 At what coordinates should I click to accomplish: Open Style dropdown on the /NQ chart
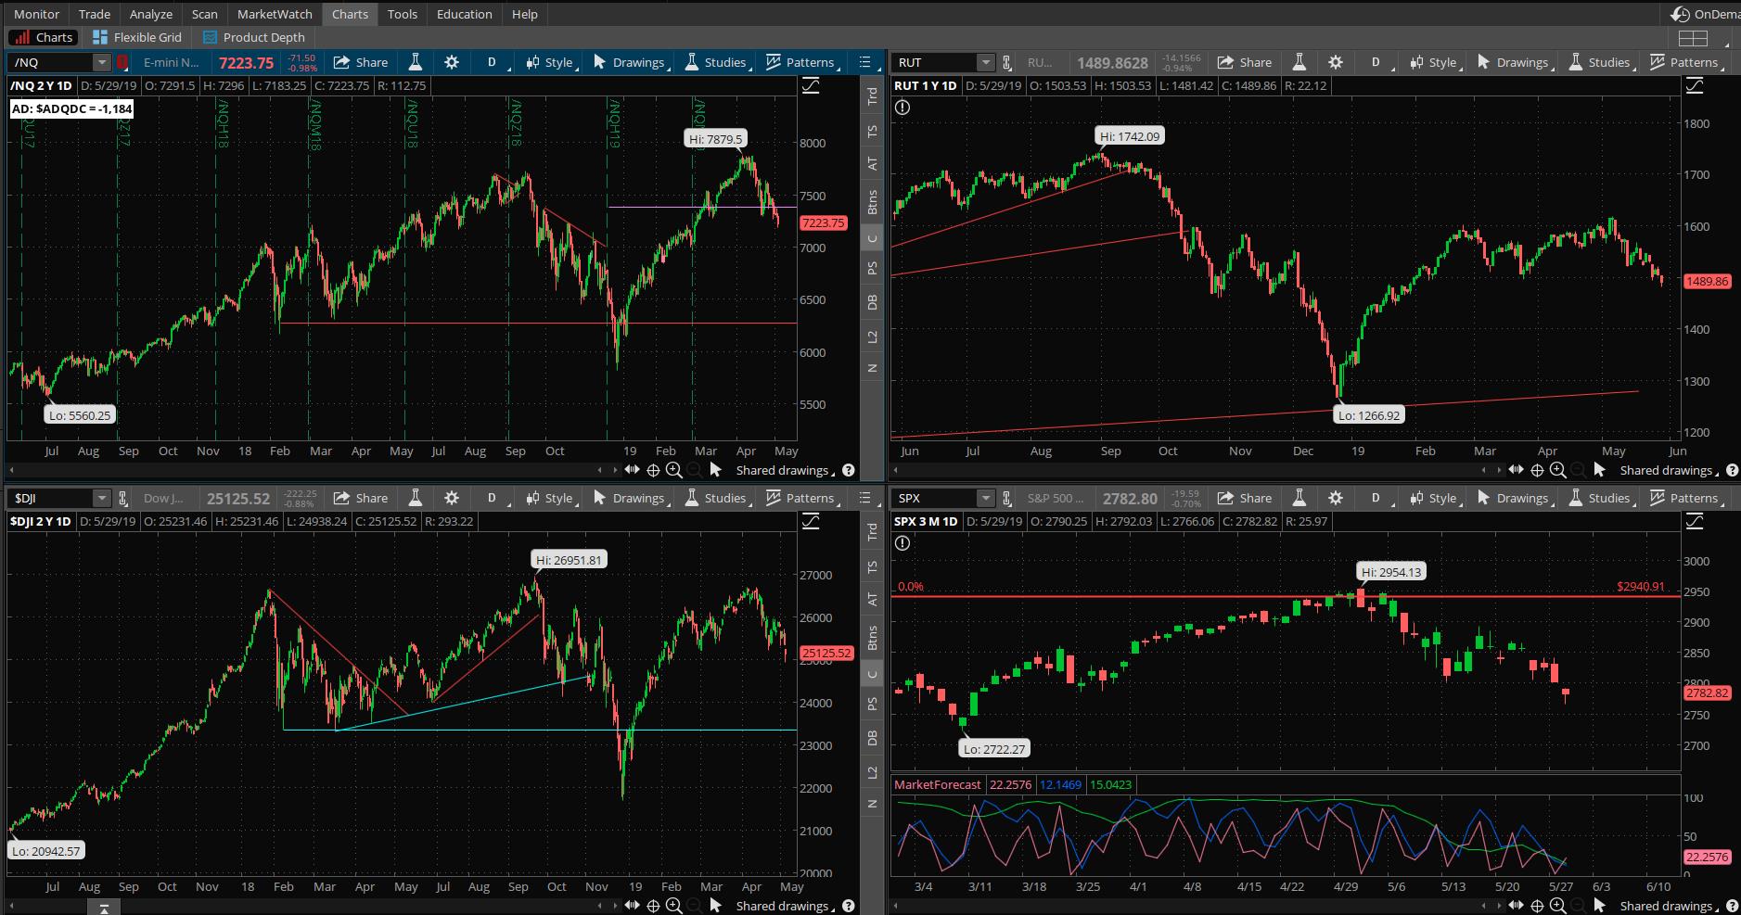tap(550, 62)
